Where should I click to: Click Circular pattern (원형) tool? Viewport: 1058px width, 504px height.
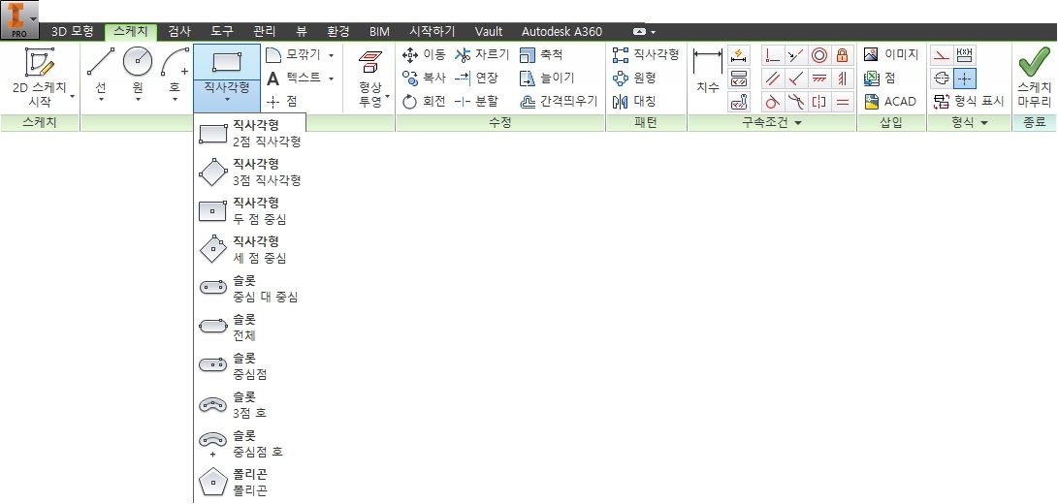[x=633, y=79]
